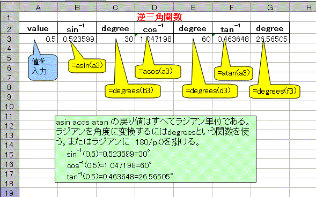The image size is (316, 197).
Task: Click the cos⁻¹ header cell
Action: pyautogui.click(x=154, y=28)
